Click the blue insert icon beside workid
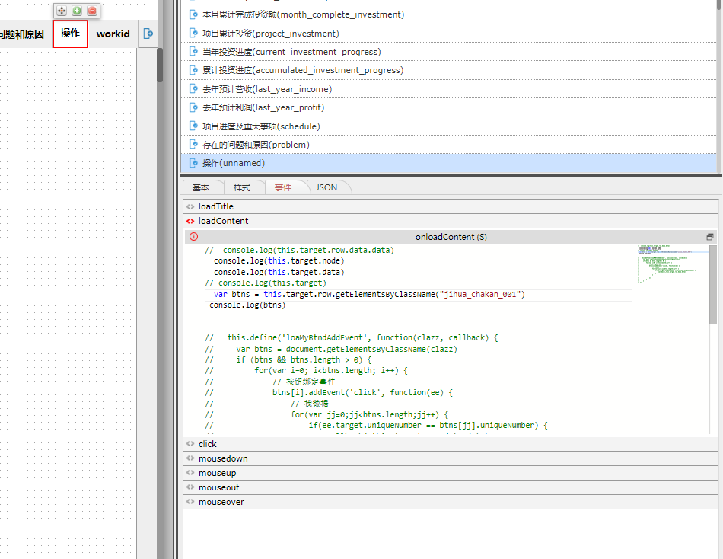Viewport: 723px width, 559px height. coord(148,34)
